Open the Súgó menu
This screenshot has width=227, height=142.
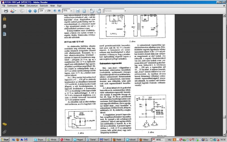click(x=59, y=6)
